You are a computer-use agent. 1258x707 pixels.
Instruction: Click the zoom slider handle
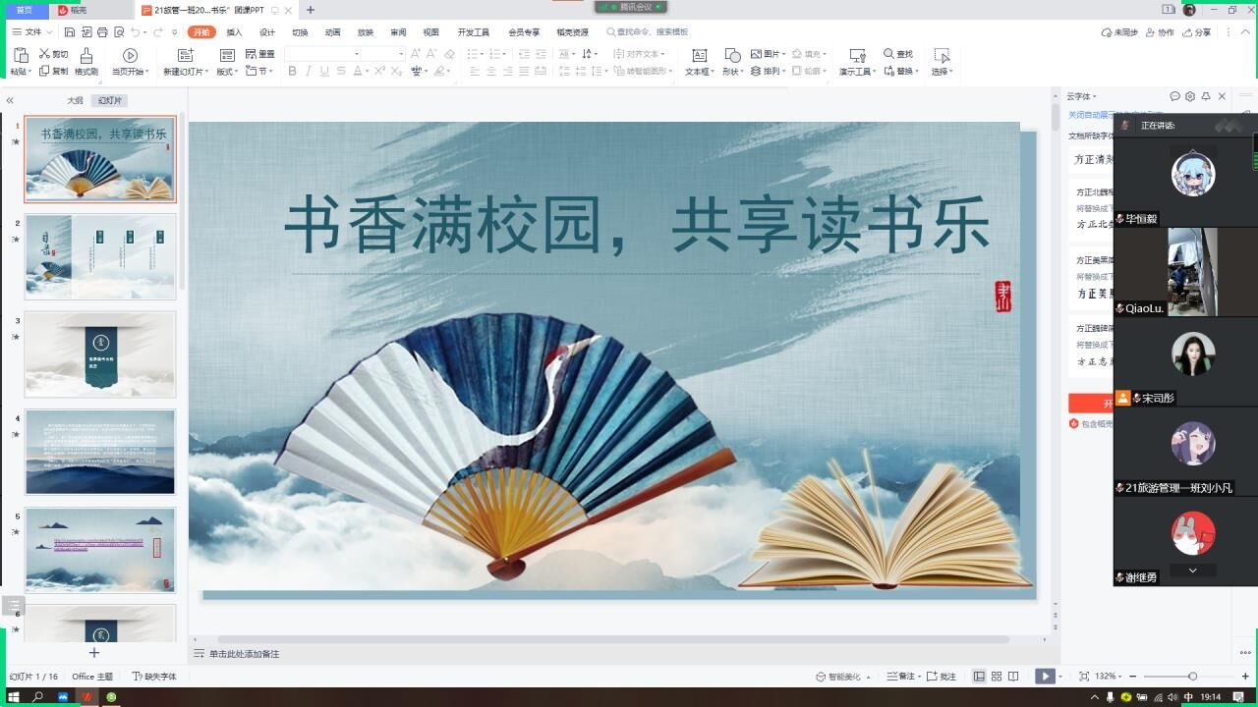click(x=1192, y=677)
